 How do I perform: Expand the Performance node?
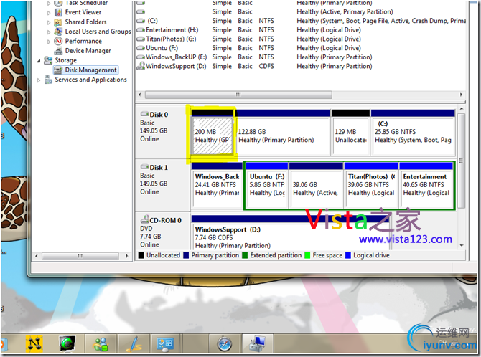tap(49, 42)
